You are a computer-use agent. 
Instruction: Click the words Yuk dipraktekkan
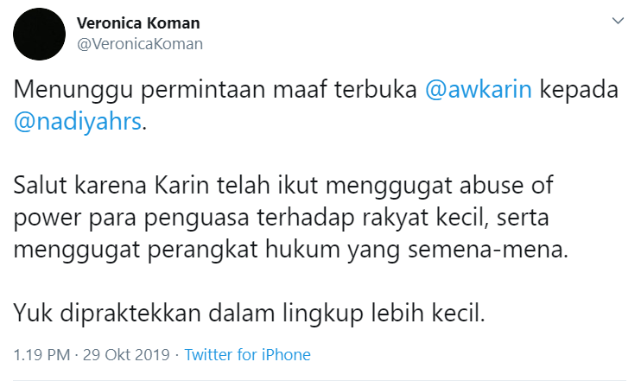pos(107,314)
